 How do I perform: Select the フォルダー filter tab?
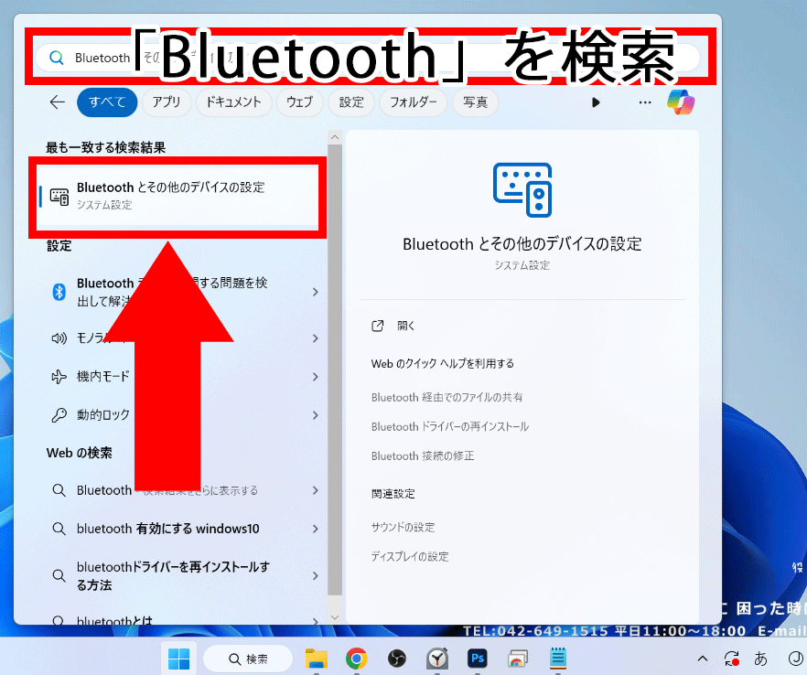414,102
